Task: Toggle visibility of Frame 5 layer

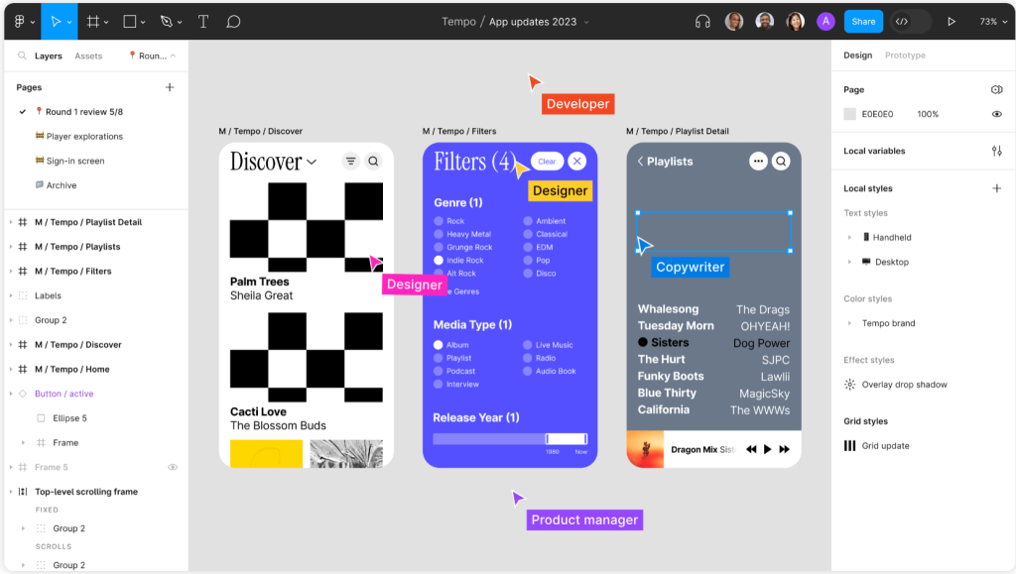Action: pyautogui.click(x=173, y=467)
